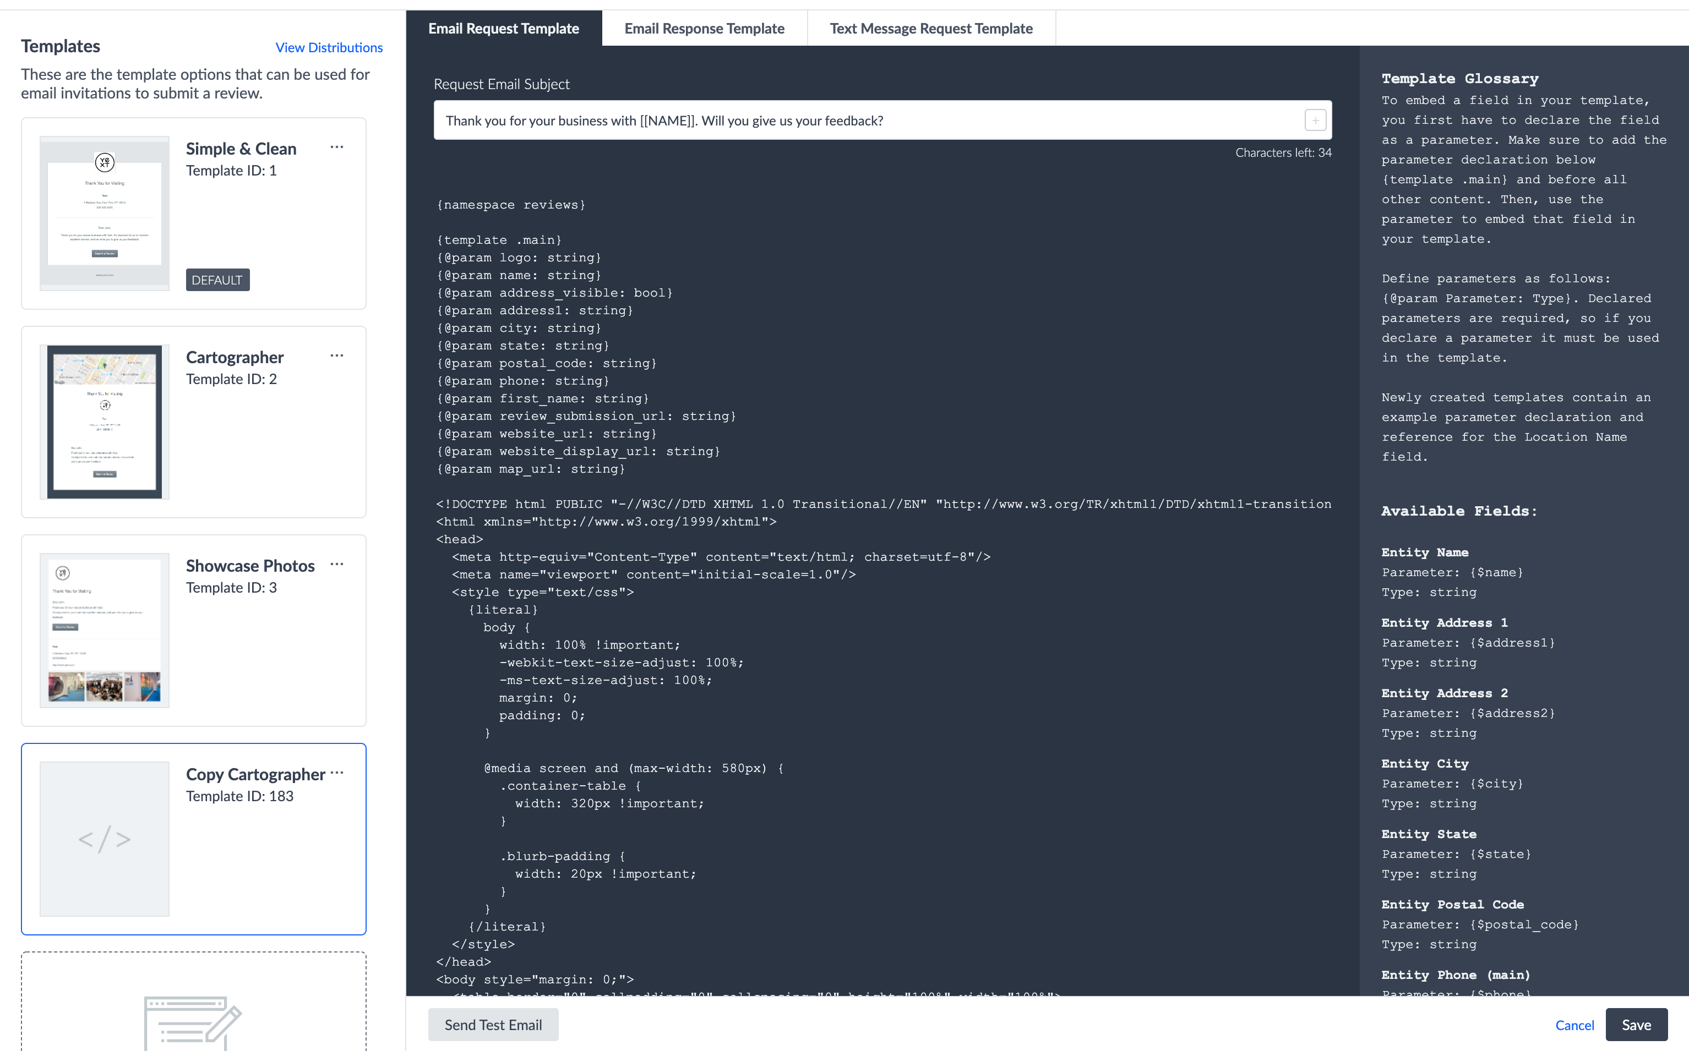Screen dimensions: 1689x1051
Task: Select the Showcase Photos template preview
Action: coord(104,631)
